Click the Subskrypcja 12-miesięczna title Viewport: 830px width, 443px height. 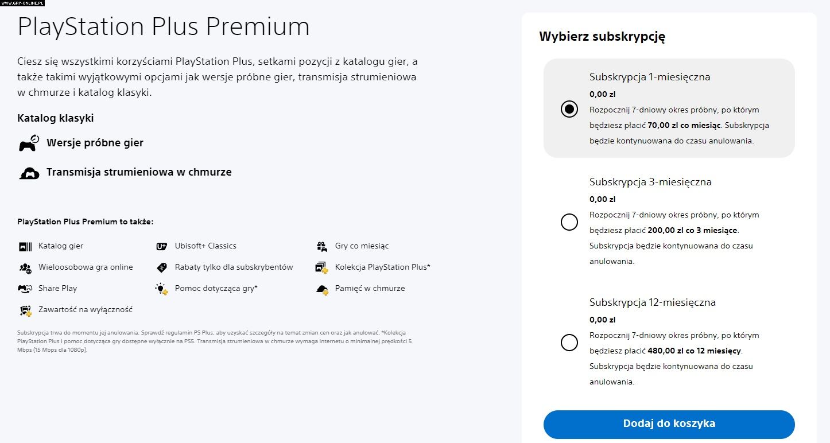[x=653, y=302]
